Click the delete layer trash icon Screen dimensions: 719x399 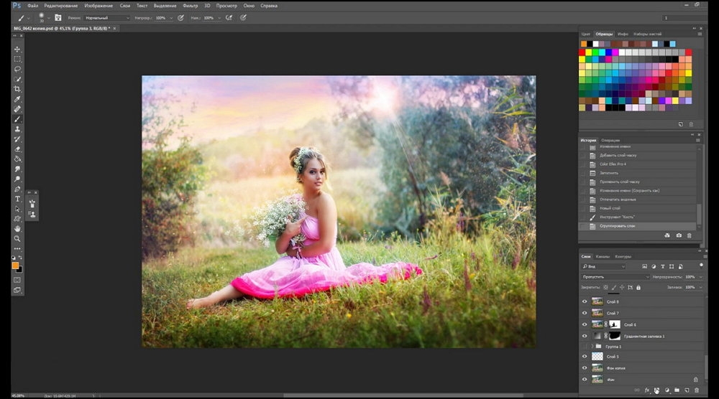pyautogui.click(x=697, y=390)
